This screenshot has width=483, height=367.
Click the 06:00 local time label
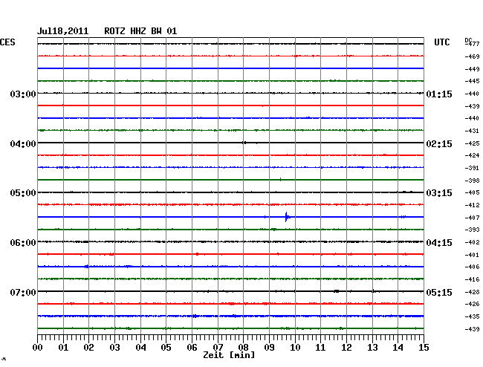[23, 243]
